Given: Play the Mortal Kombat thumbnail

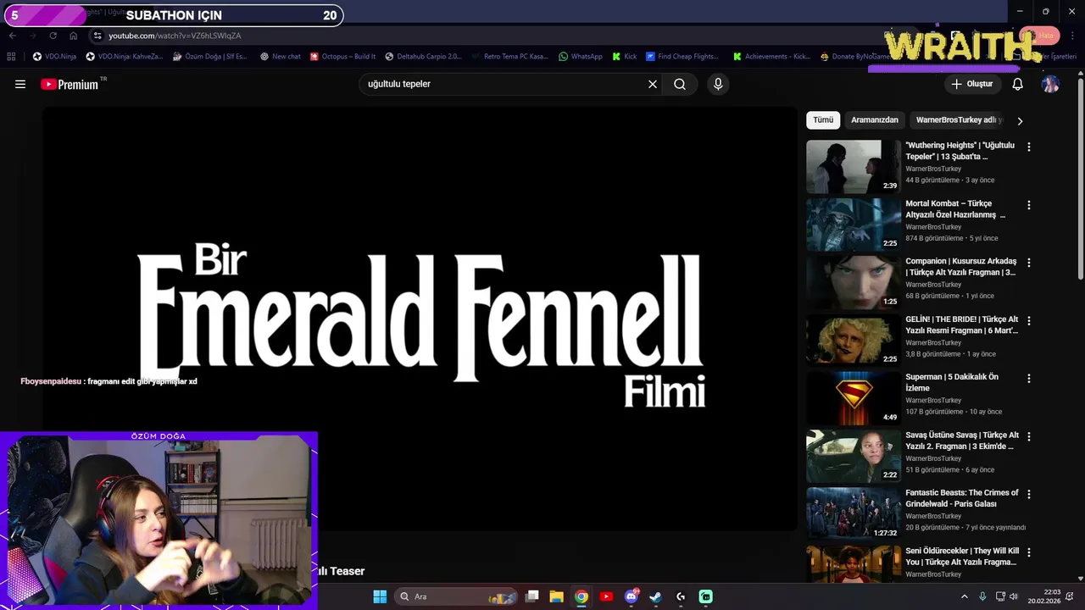Looking at the screenshot, I should pos(854,225).
